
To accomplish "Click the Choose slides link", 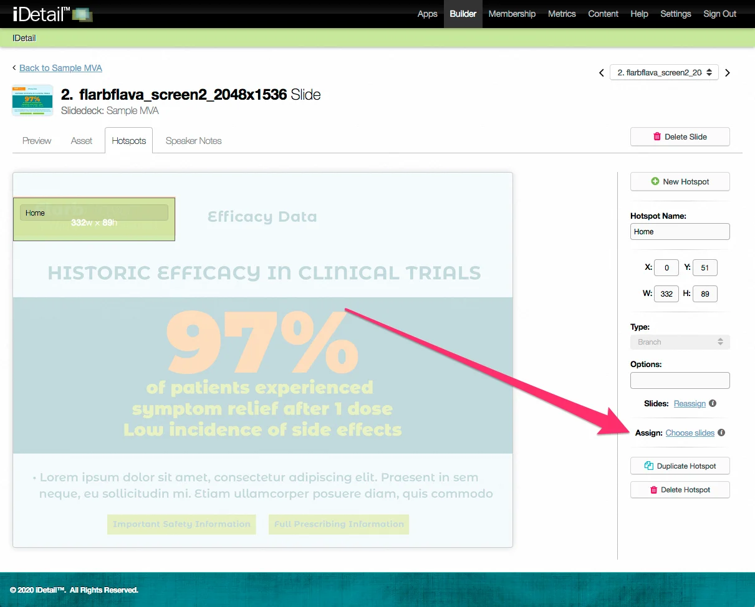I will coord(690,433).
